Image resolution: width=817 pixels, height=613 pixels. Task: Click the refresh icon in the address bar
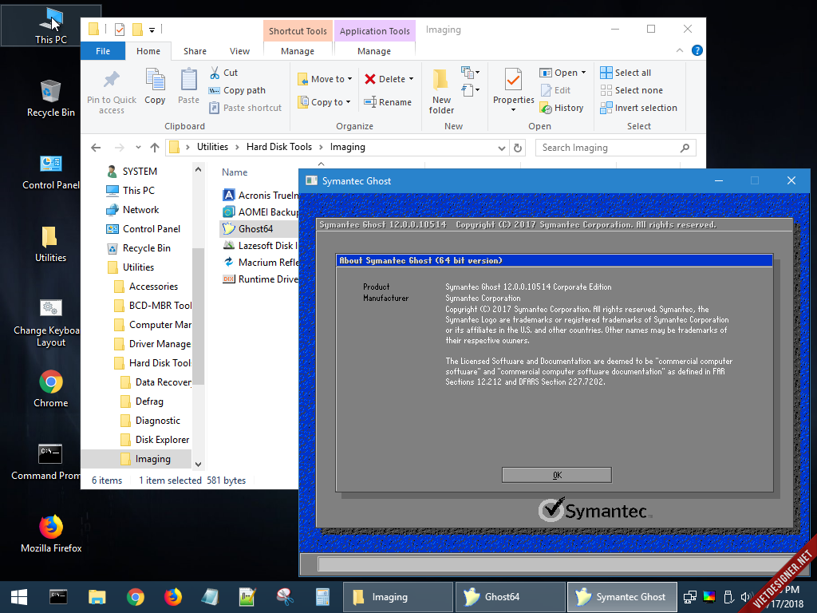[x=518, y=148]
